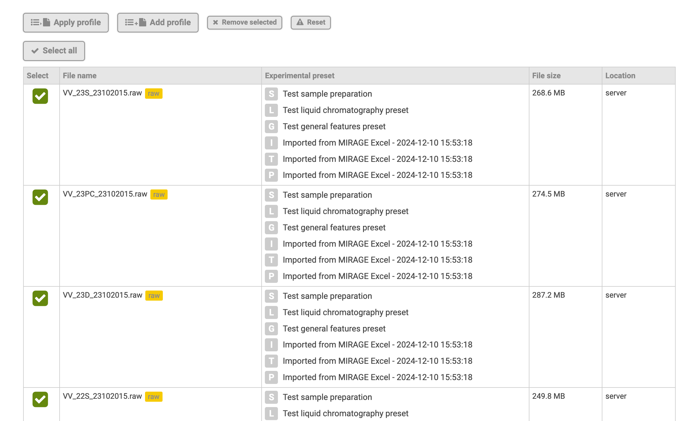Click the L liquid chromatography icon for VV_23S_23102015.raw

(x=271, y=110)
